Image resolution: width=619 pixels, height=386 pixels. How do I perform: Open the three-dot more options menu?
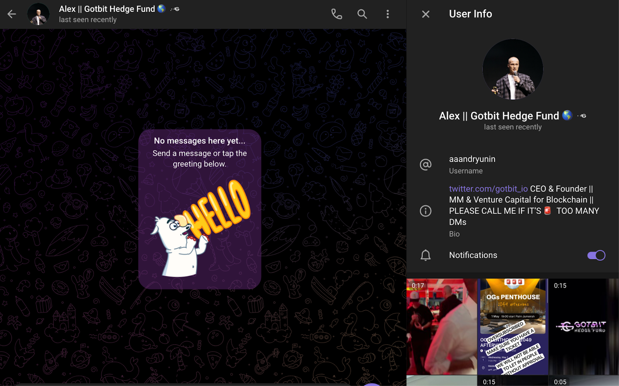click(388, 14)
